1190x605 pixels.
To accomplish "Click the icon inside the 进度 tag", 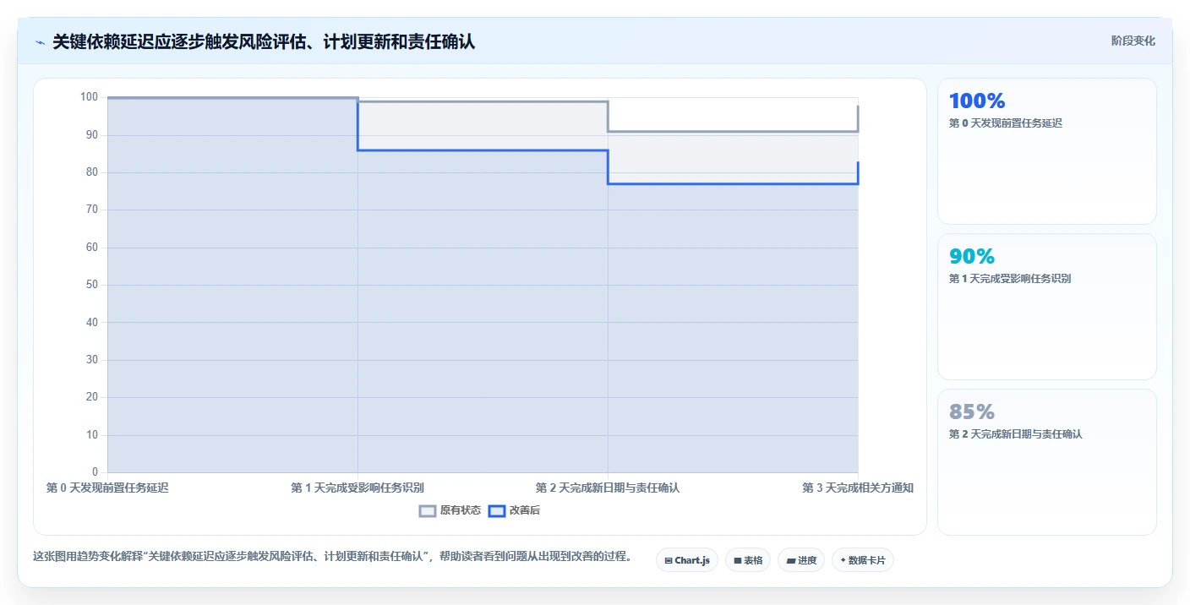I will click(x=790, y=560).
